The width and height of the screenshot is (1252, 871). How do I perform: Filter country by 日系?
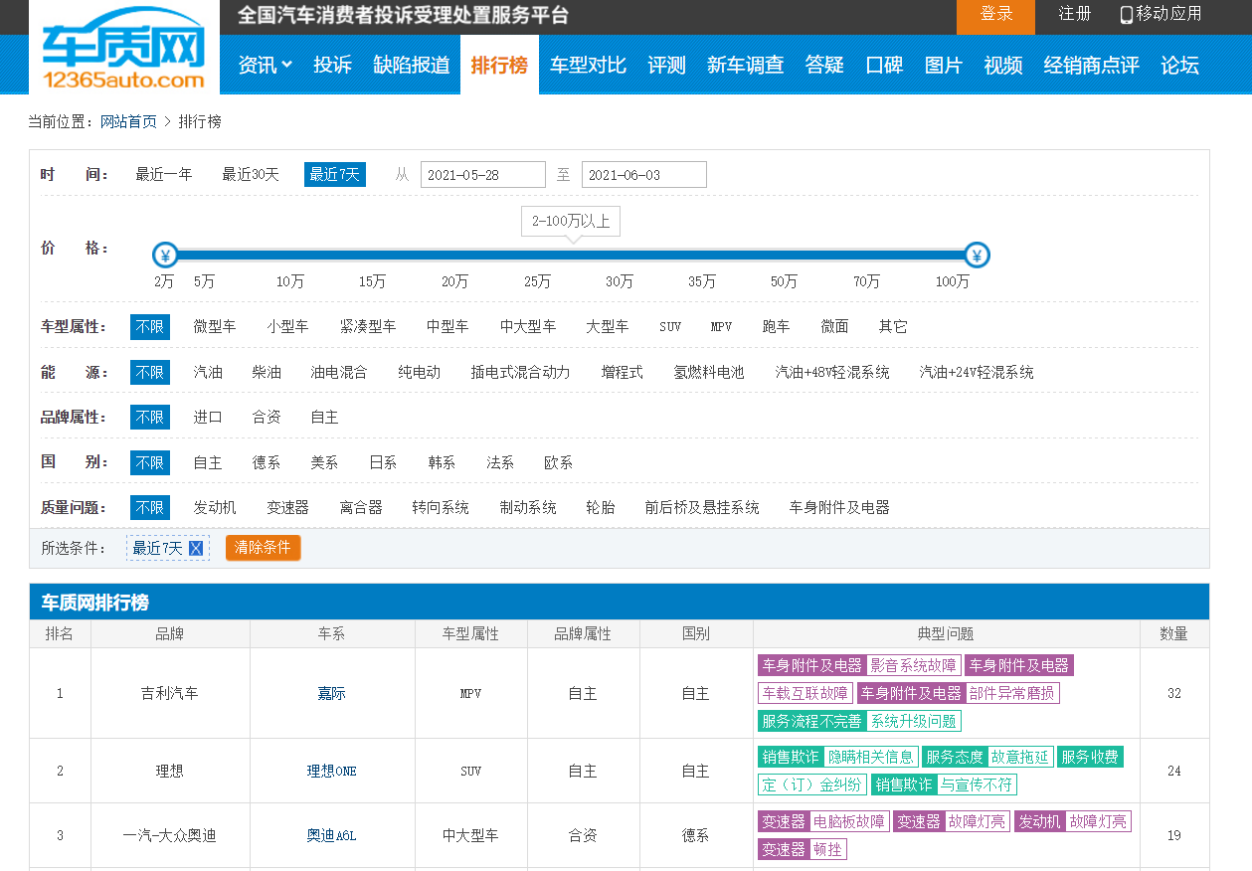[x=383, y=462]
